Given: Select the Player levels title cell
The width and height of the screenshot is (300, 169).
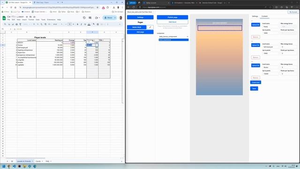Looking at the screenshot, I should [40, 38].
